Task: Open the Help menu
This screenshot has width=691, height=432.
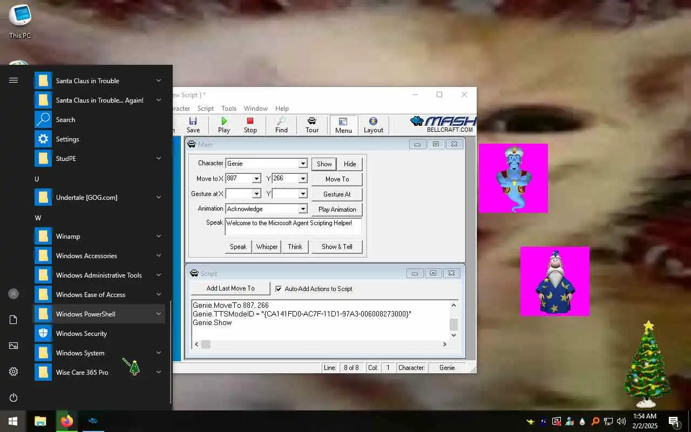Action: [x=282, y=109]
